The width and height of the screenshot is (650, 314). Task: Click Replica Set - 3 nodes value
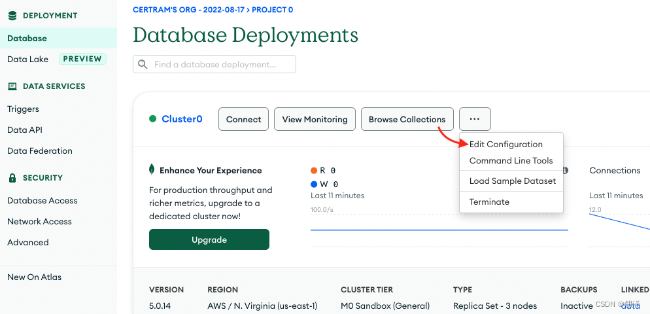[x=495, y=306]
